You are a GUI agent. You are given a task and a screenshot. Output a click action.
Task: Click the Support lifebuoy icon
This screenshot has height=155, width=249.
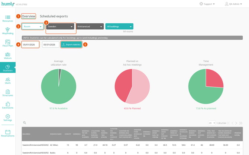(201, 4)
